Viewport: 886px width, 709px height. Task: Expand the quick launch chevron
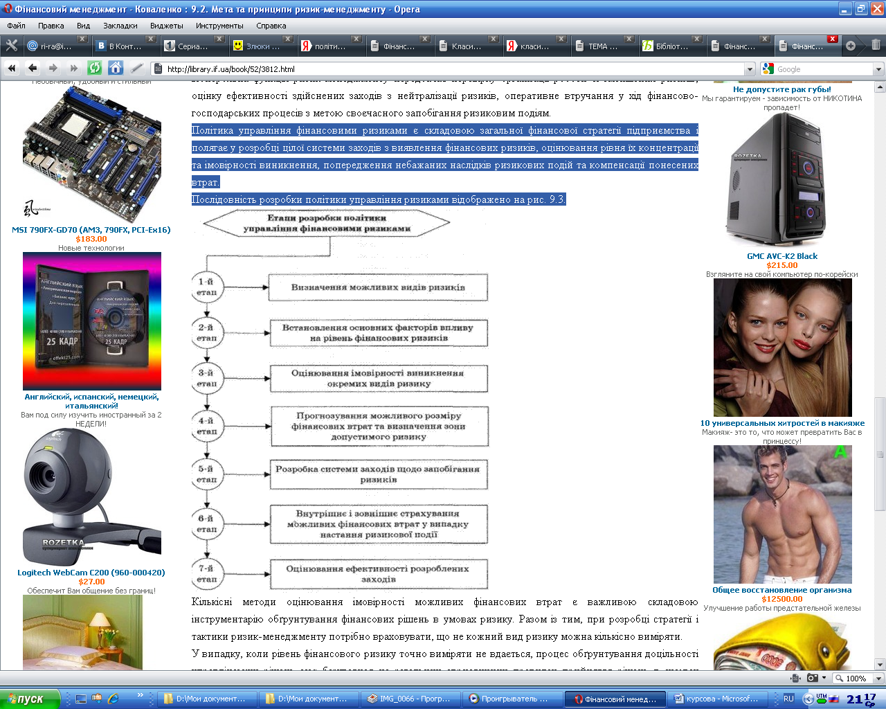coord(141,695)
